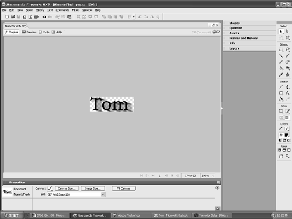Open the Modify menu
This screenshot has width=292, height=219.
pyautogui.click(x=40, y=10)
